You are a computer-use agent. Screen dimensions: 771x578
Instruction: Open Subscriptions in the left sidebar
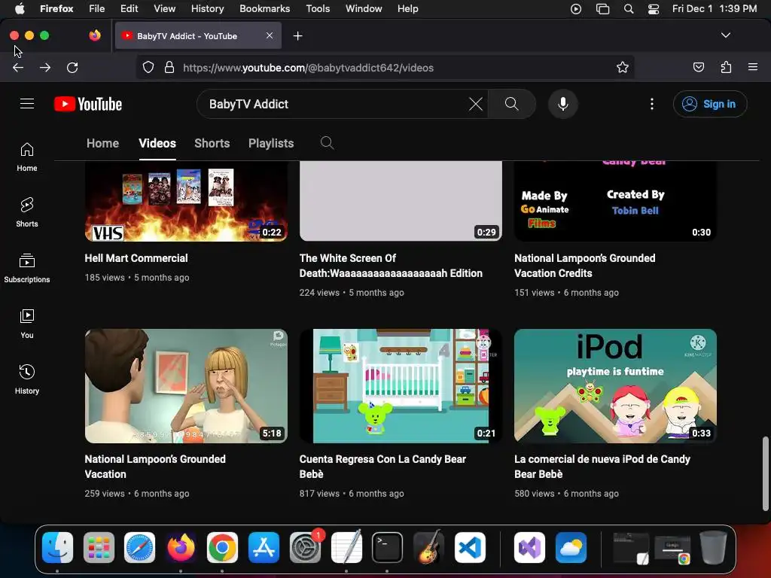pyautogui.click(x=27, y=268)
